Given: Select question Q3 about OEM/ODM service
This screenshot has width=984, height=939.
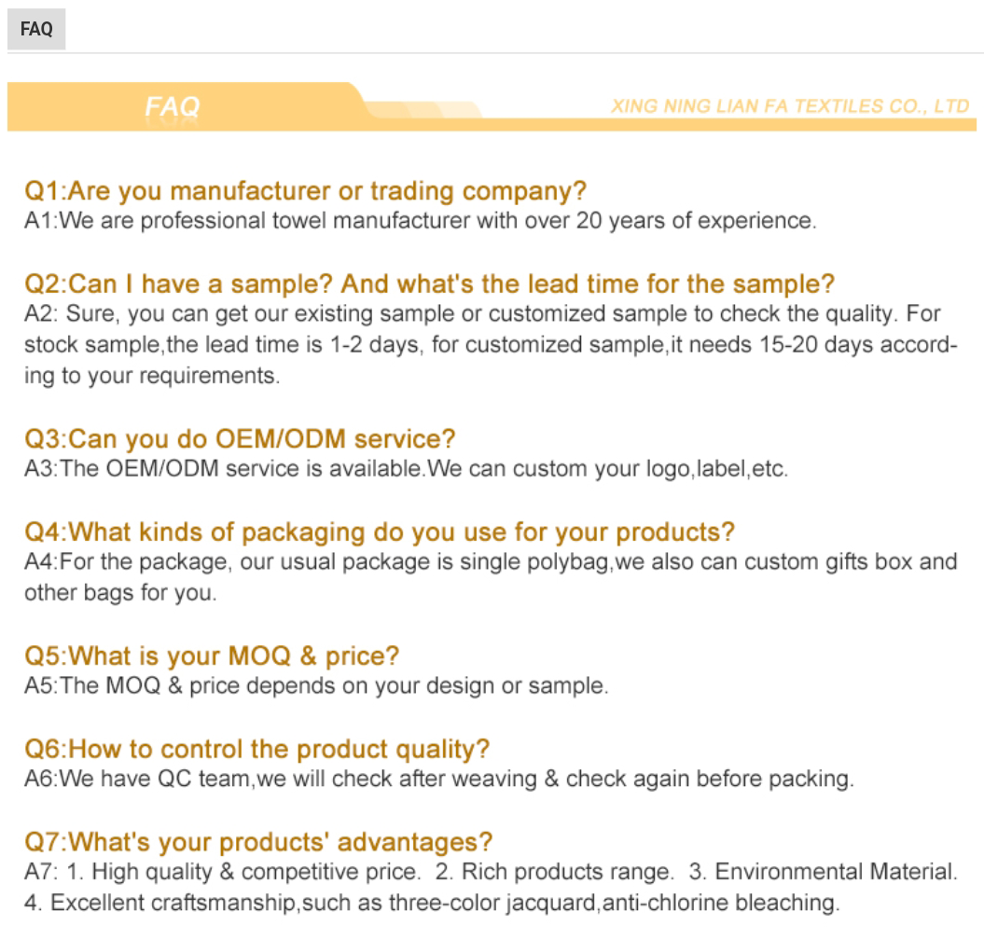Looking at the screenshot, I should coord(240,438).
